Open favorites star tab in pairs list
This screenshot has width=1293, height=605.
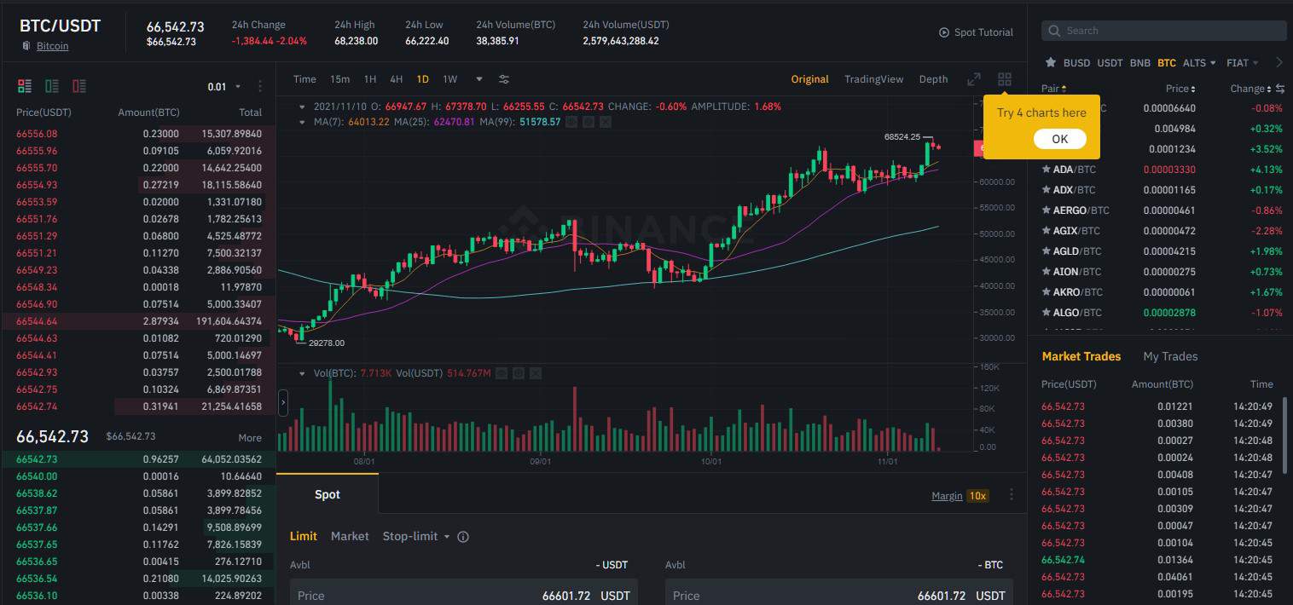[x=1051, y=63]
